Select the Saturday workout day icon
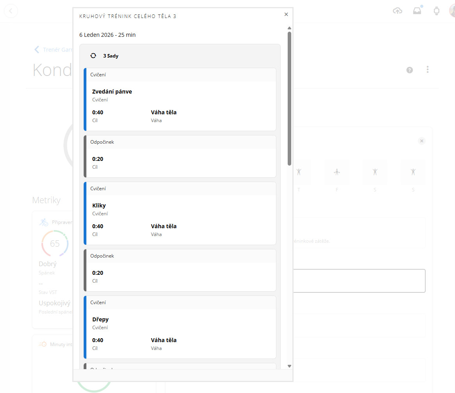This screenshot has width=455, height=393. (375, 172)
